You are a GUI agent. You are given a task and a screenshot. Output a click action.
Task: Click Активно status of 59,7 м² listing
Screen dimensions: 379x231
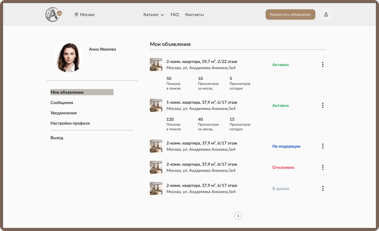[280, 65]
